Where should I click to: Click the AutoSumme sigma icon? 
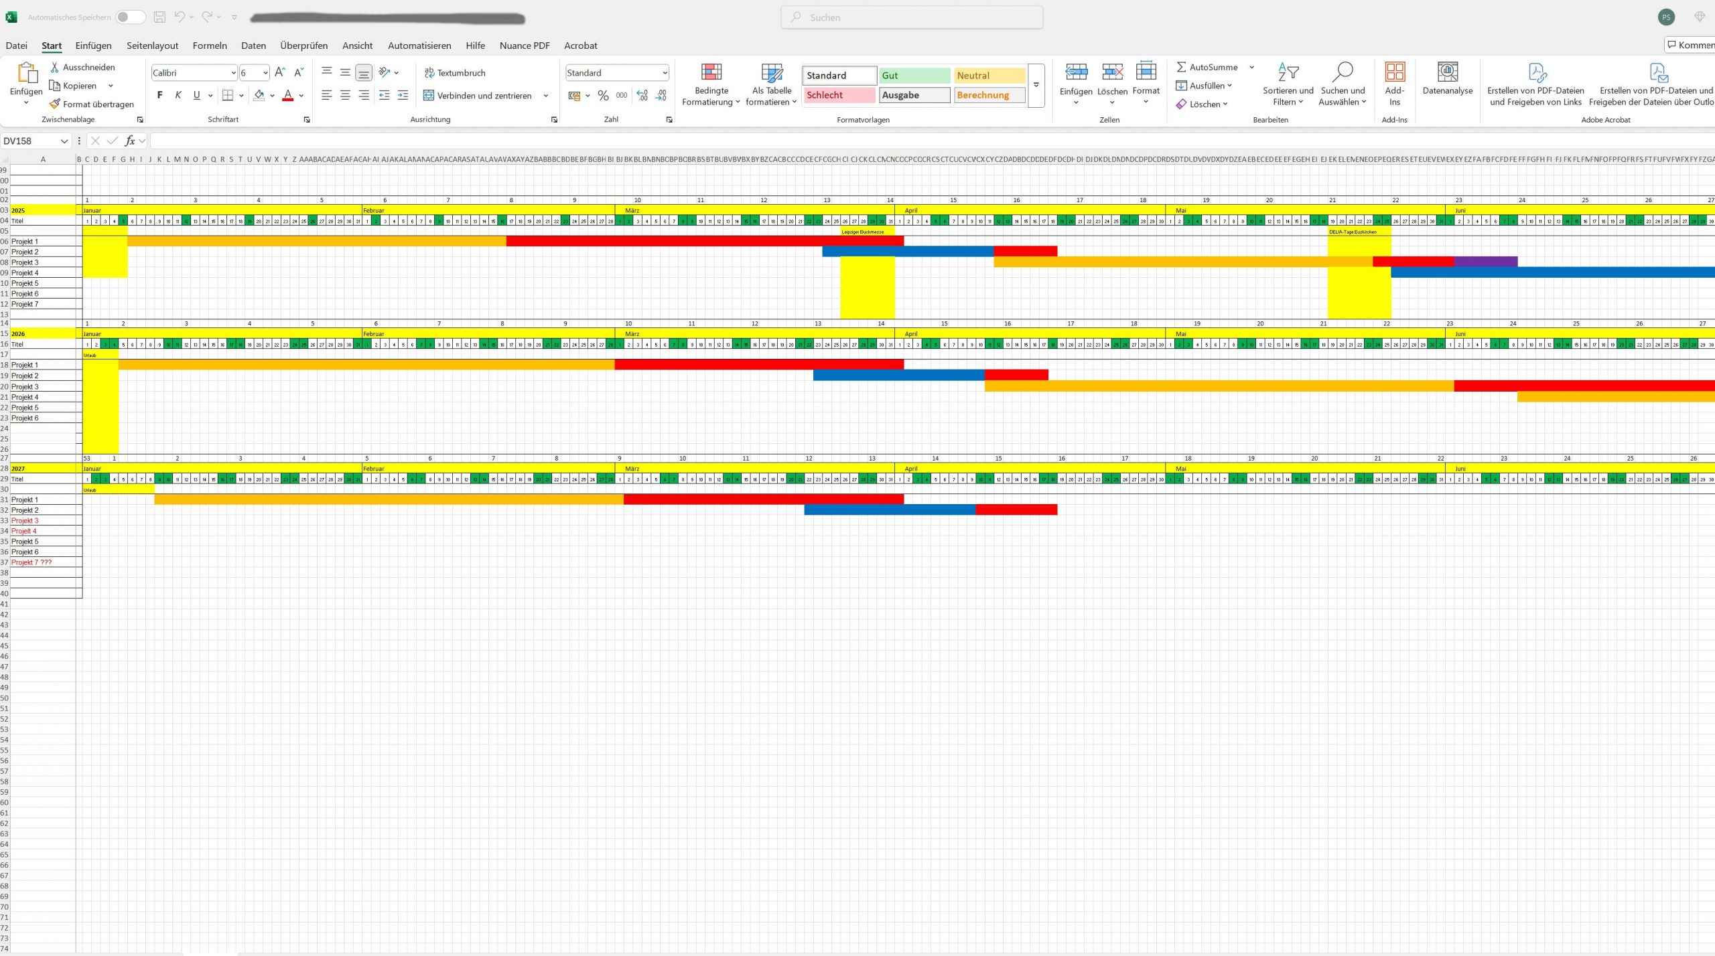coord(1182,67)
